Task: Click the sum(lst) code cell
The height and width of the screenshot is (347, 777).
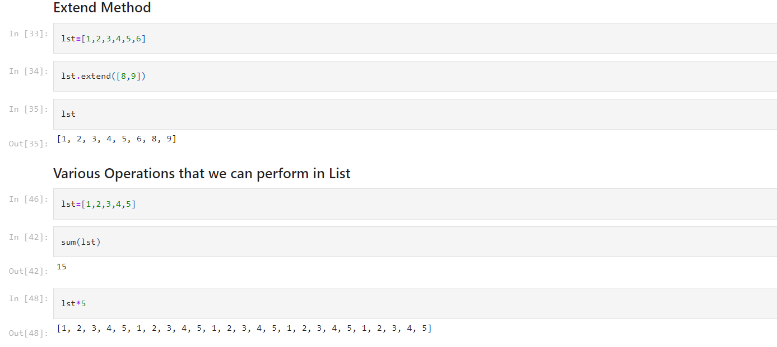Action: (415, 241)
